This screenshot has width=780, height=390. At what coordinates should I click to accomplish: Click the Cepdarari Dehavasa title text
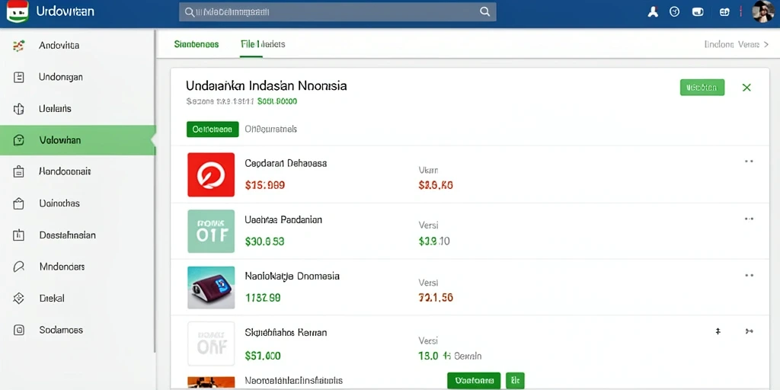(x=286, y=163)
